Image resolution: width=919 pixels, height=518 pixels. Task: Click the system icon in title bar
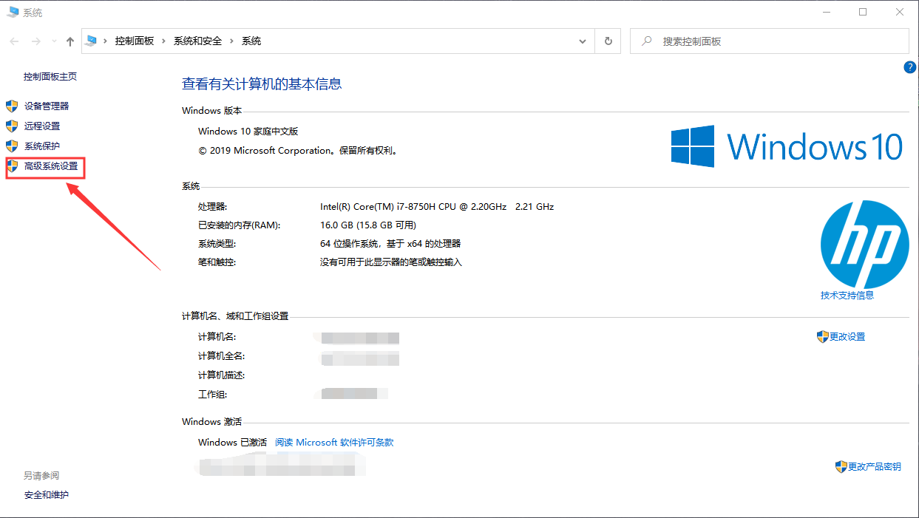pos(13,12)
